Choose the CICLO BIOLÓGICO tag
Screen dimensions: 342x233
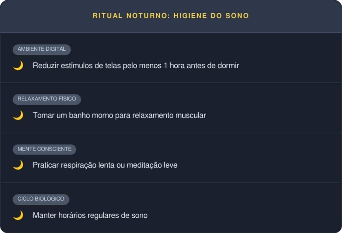coord(41,199)
